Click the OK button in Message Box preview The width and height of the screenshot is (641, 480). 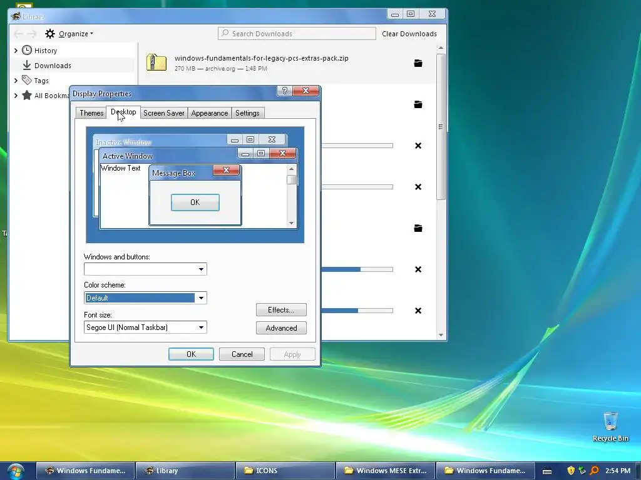tap(195, 202)
